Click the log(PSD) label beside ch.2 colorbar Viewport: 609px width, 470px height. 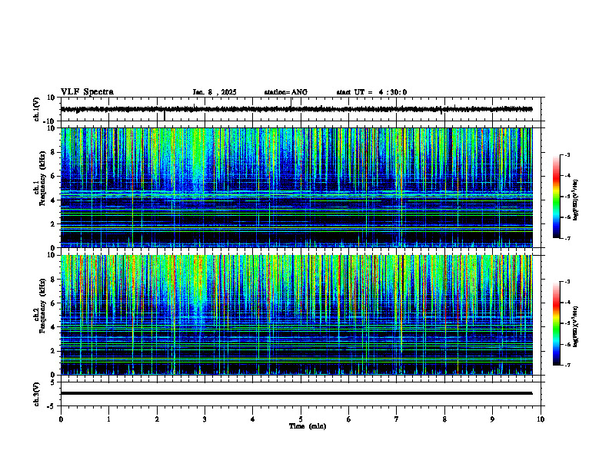(x=576, y=326)
